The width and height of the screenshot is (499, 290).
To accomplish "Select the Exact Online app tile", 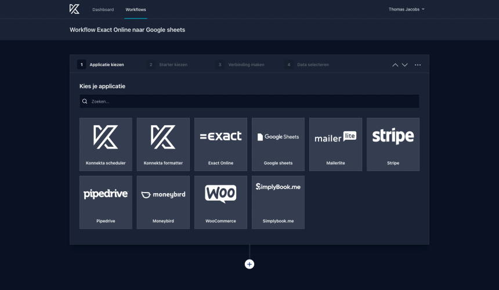I will point(220,144).
